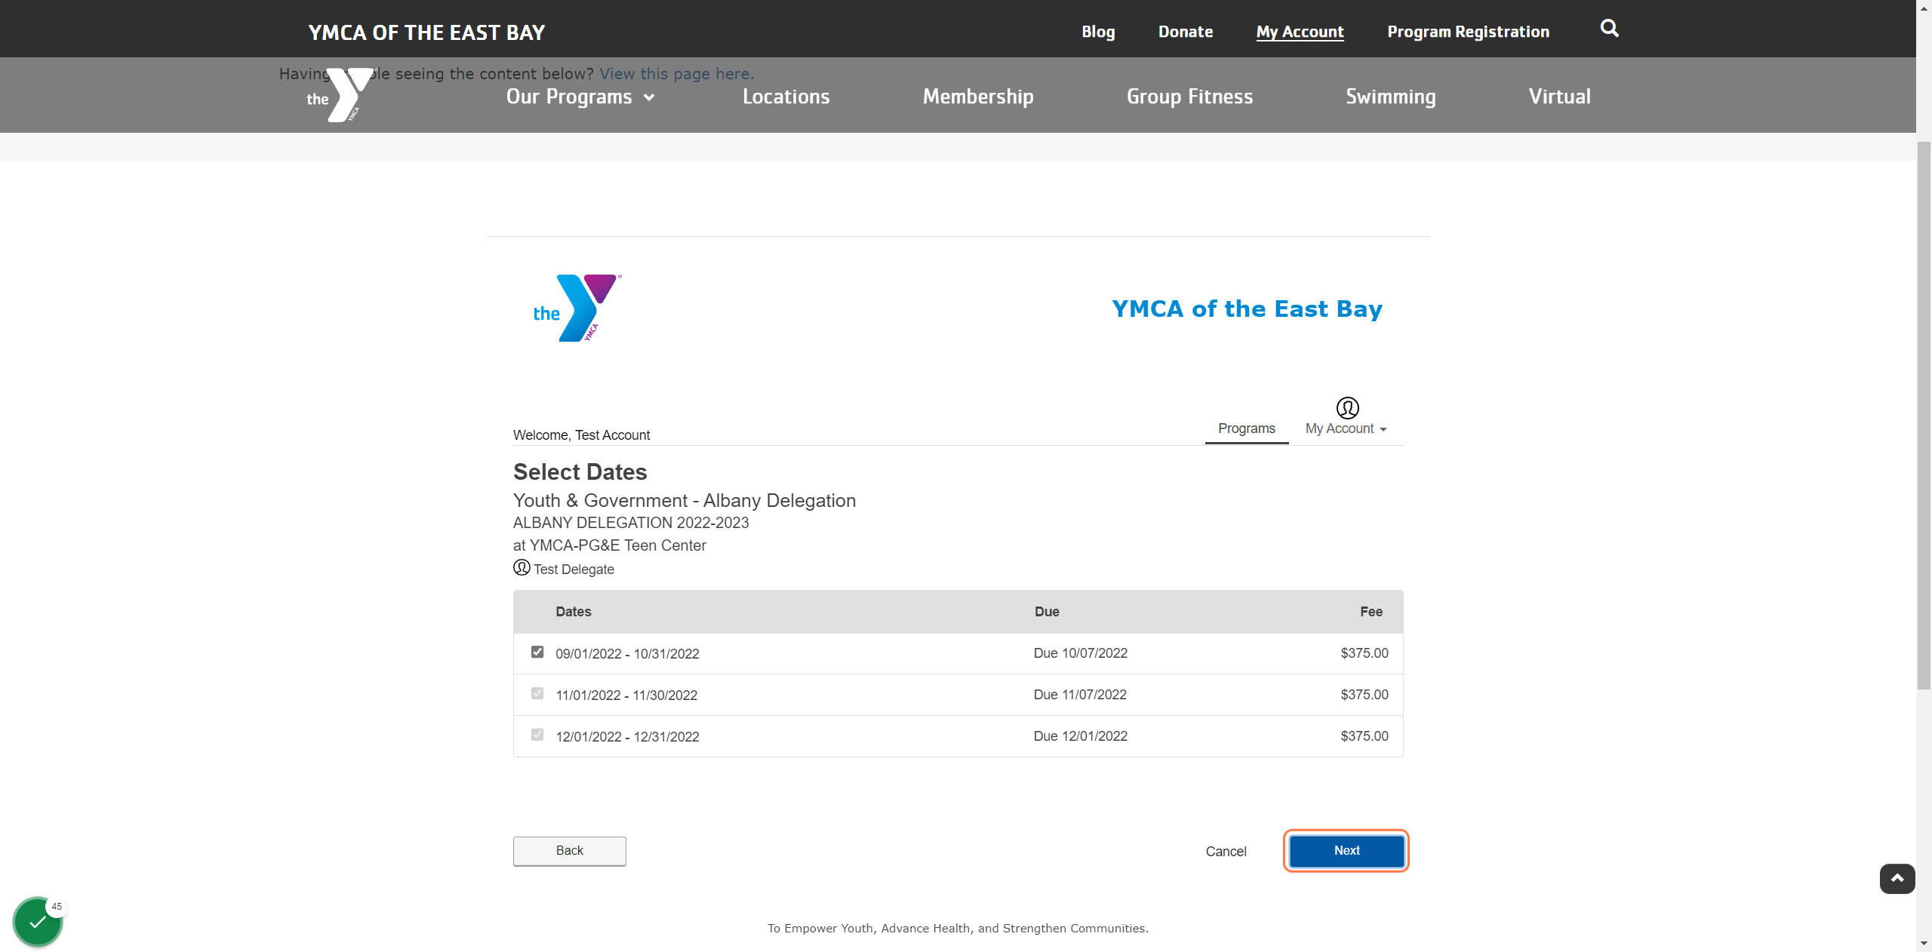1932x952 pixels.
Task: Expand the Our Programs dropdown menu
Action: [580, 97]
